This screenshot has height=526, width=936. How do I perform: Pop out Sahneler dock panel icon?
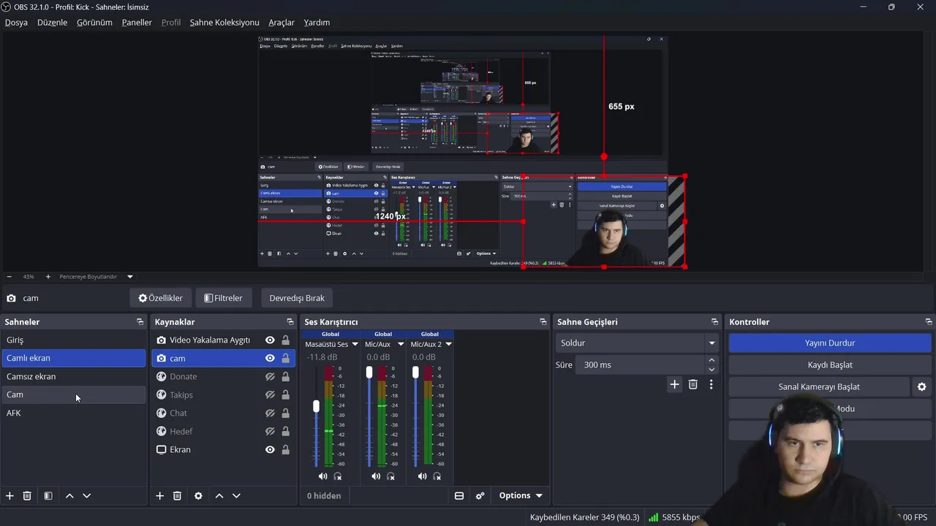140,321
